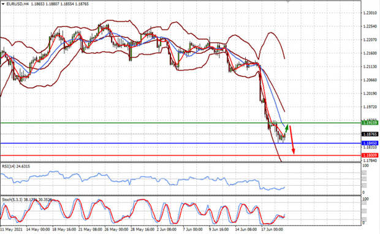Click the 26 May 00:00 date label
The image size is (380, 234).
(x=116, y=229)
